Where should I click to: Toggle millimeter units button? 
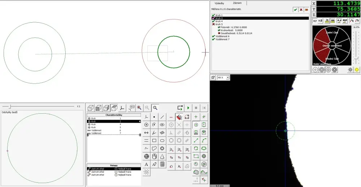(x=333, y=21)
